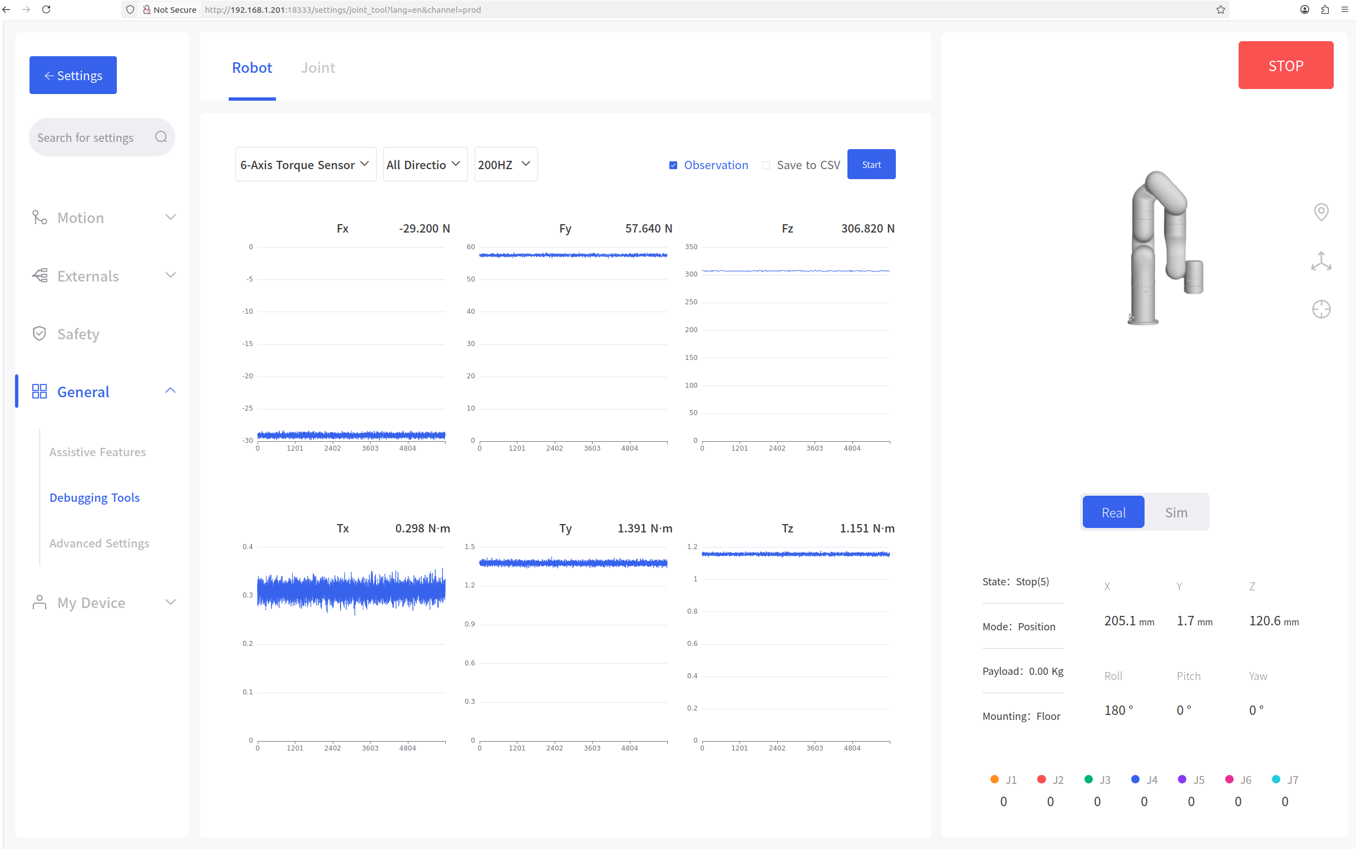The height and width of the screenshot is (849, 1356).
Task: Switch robot view to Real mode
Action: [x=1113, y=512]
